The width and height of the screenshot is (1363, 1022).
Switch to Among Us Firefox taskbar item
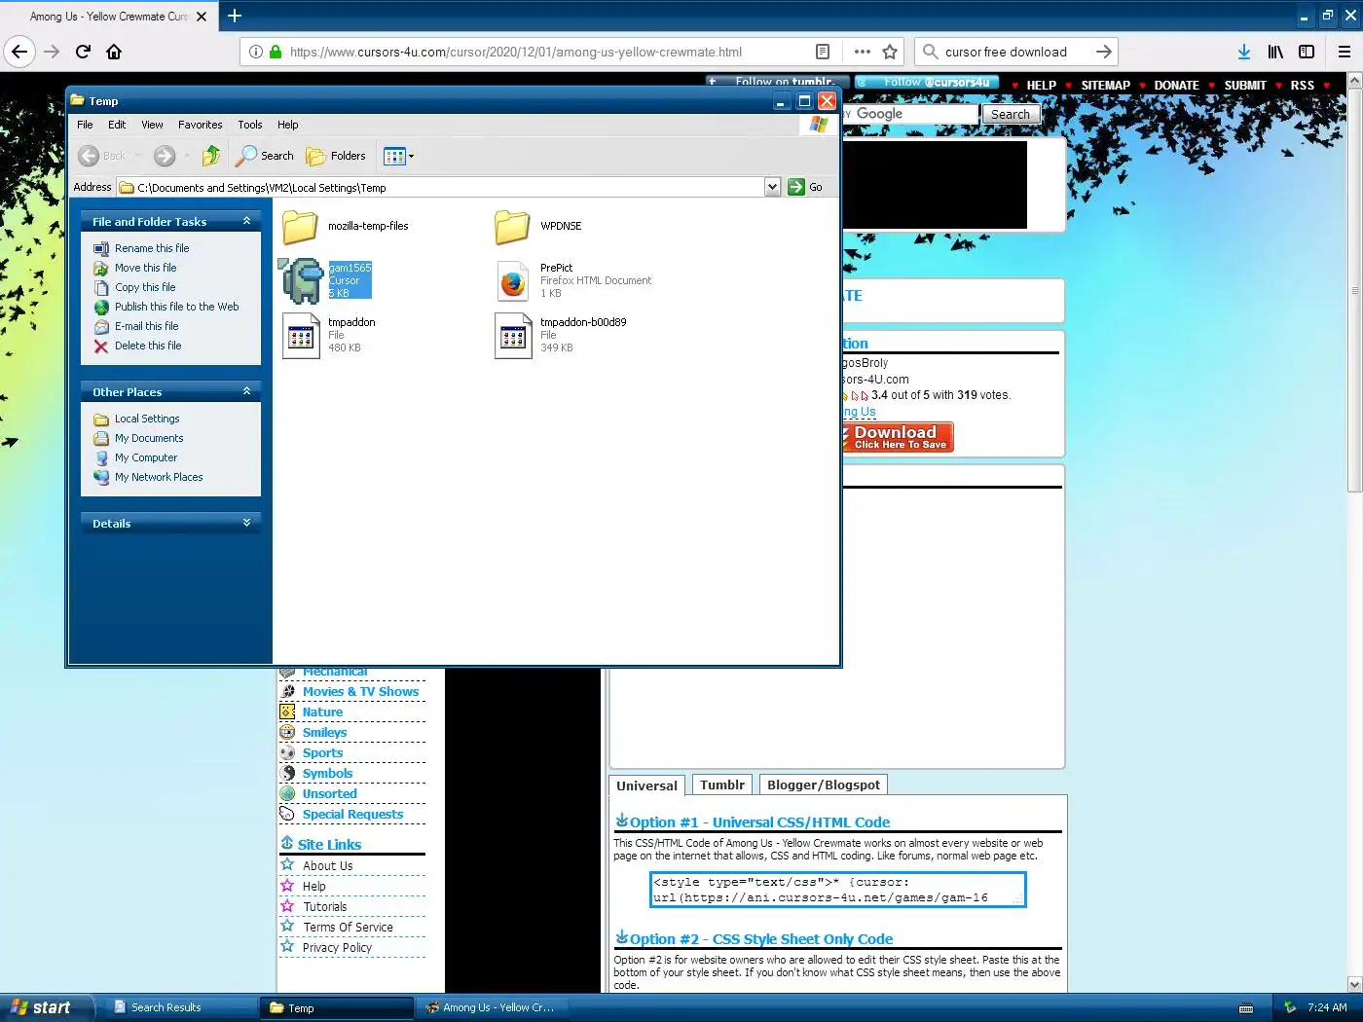pyautogui.click(x=492, y=1007)
